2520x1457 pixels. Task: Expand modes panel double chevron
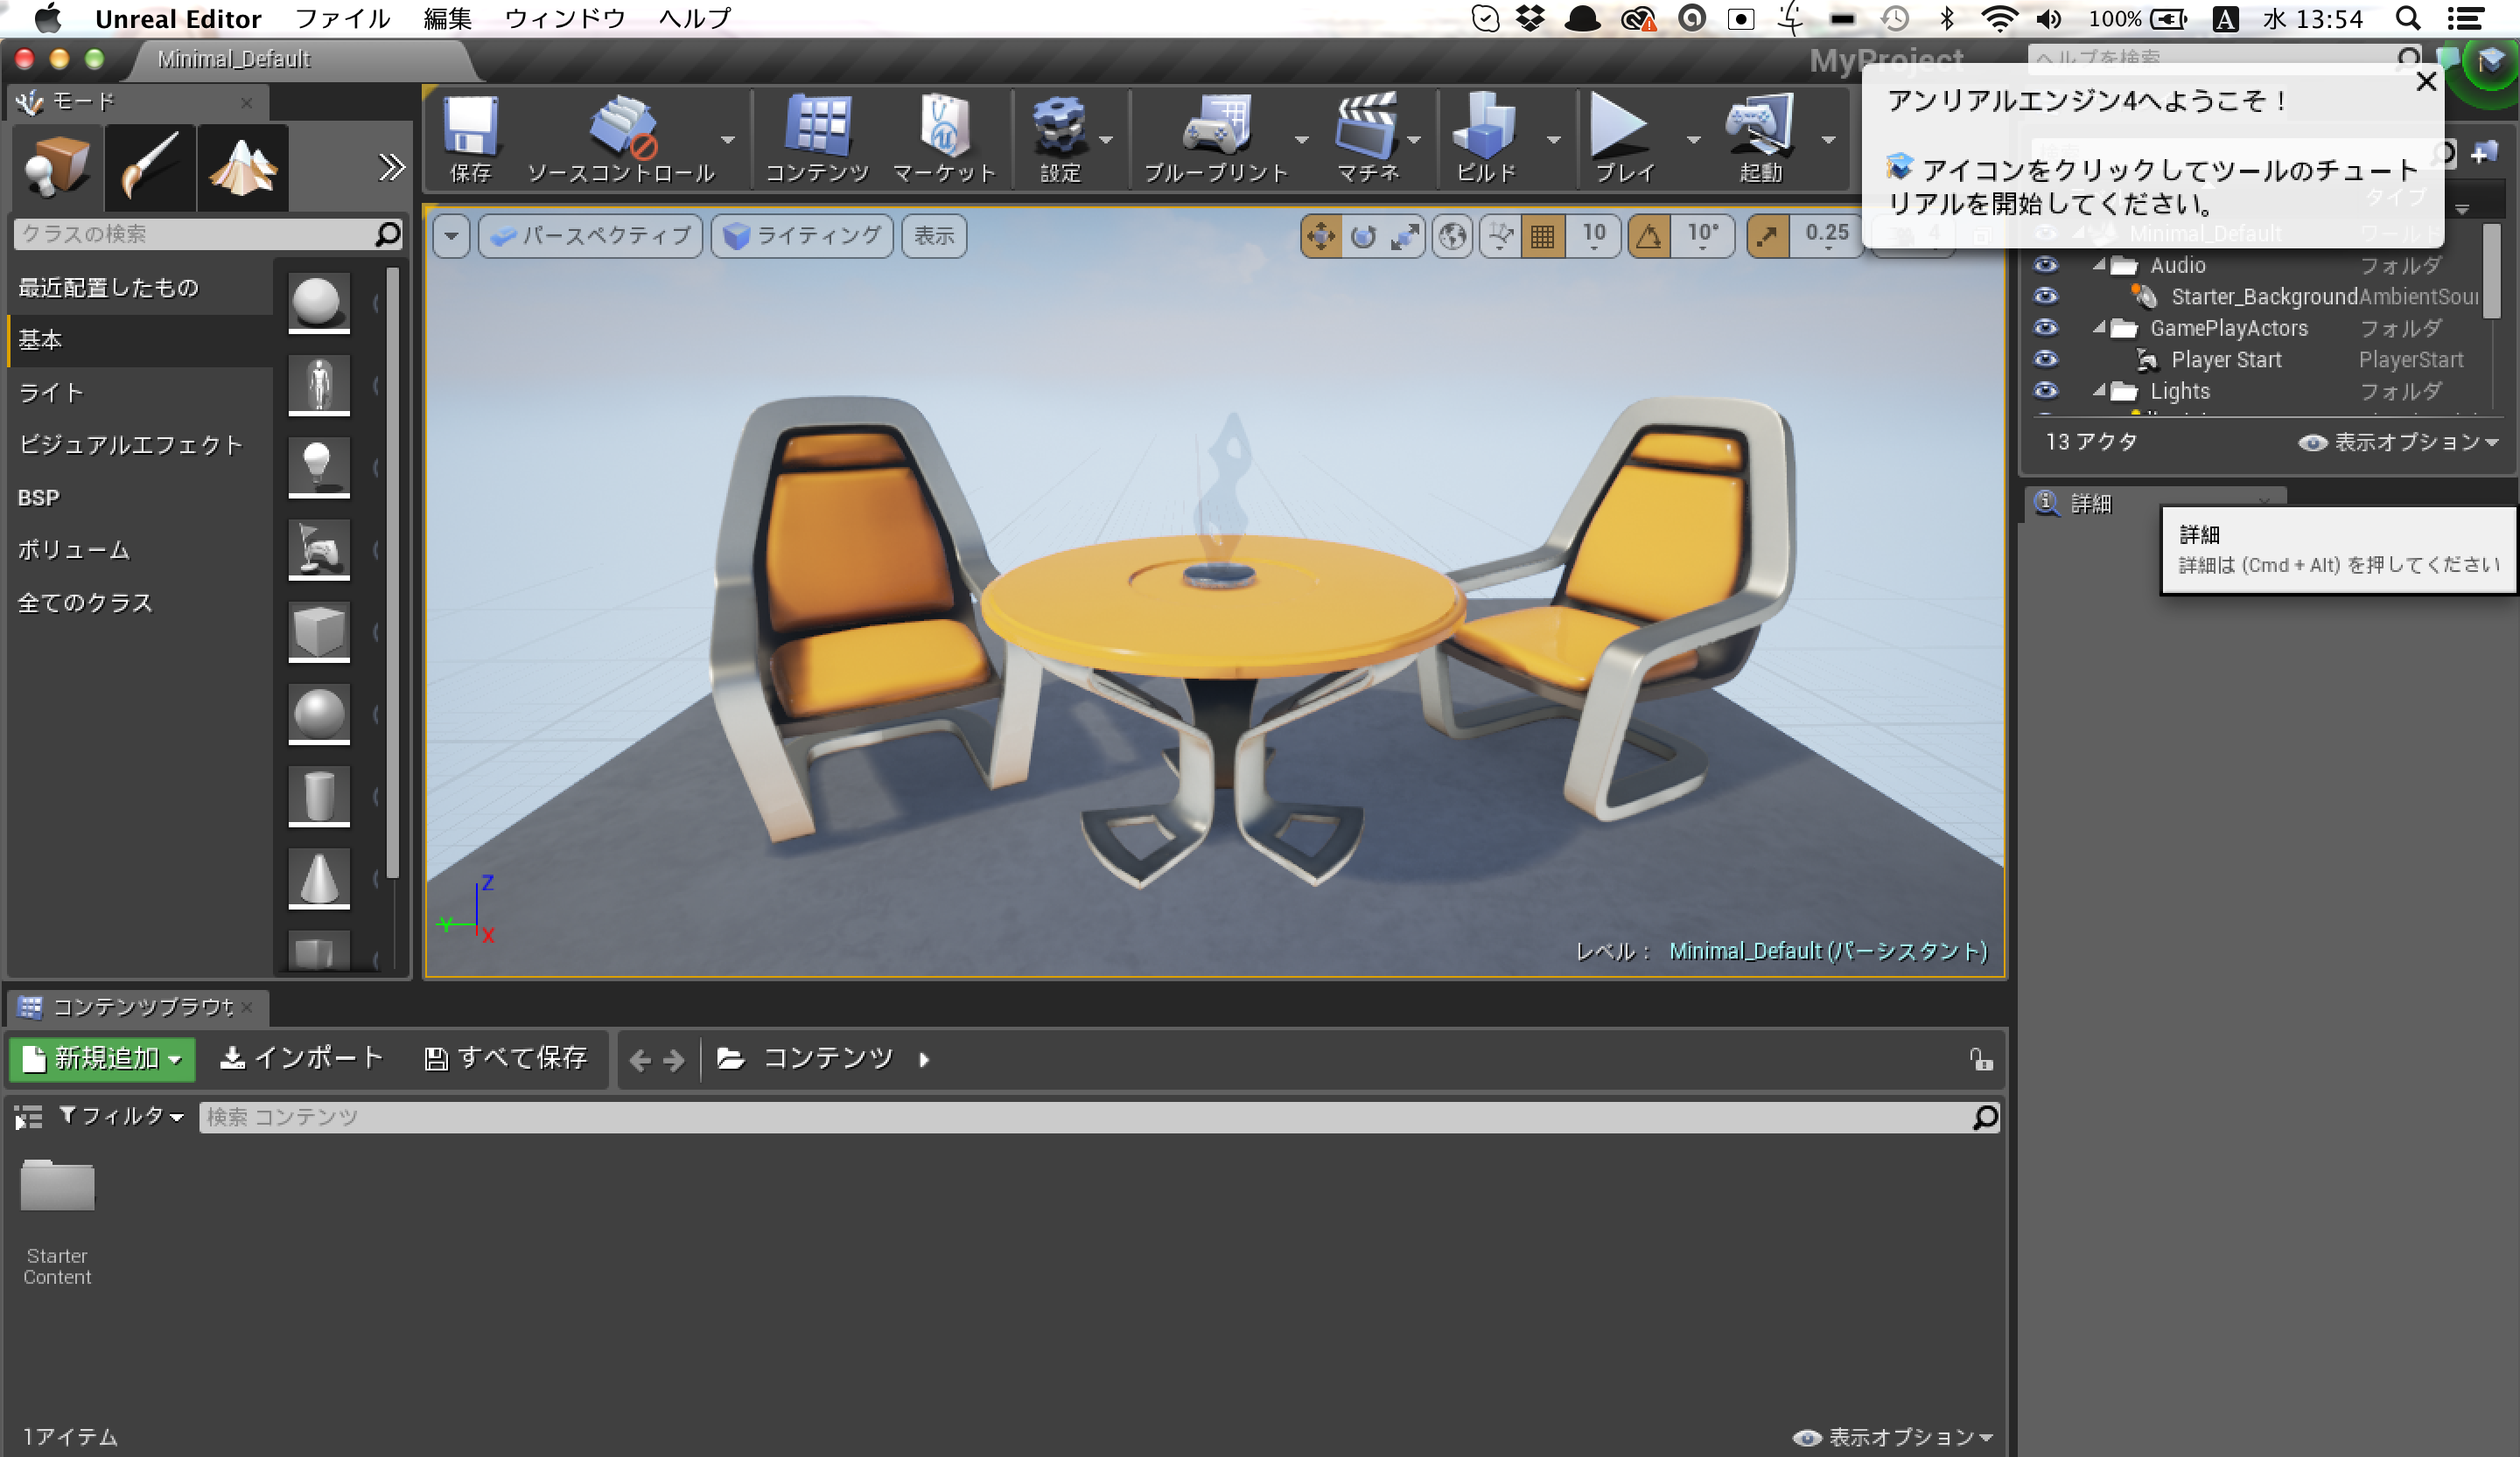pos(391,167)
